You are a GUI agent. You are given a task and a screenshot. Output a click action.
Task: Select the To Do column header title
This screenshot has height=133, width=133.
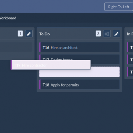pyautogui.click(x=45, y=34)
